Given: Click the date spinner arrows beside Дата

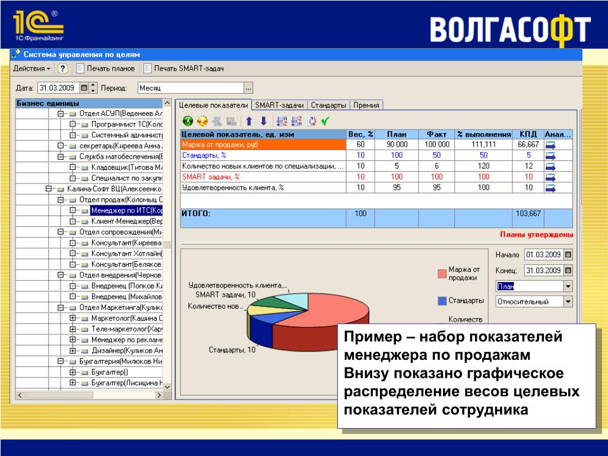Looking at the screenshot, I should click(x=93, y=88).
